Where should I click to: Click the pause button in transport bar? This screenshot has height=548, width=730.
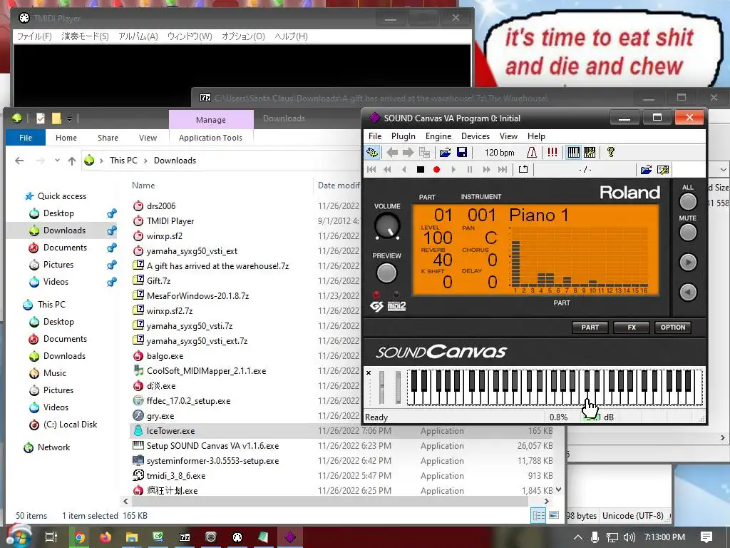click(470, 170)
